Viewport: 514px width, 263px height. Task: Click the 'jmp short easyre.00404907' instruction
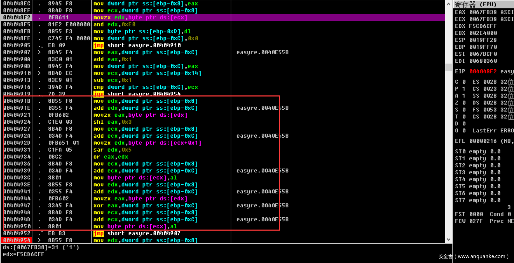point(137,233)
